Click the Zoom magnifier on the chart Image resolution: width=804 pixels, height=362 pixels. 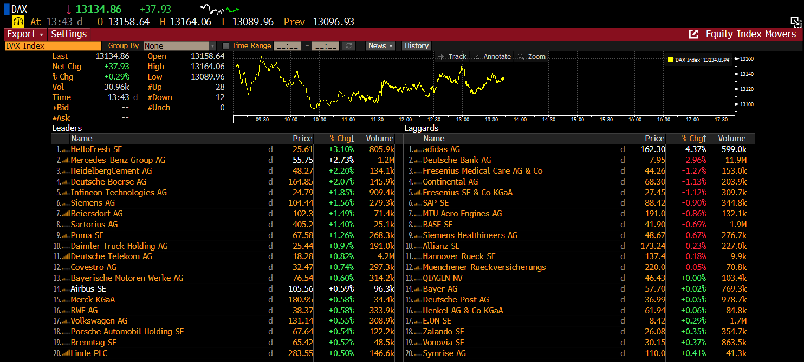531,56
